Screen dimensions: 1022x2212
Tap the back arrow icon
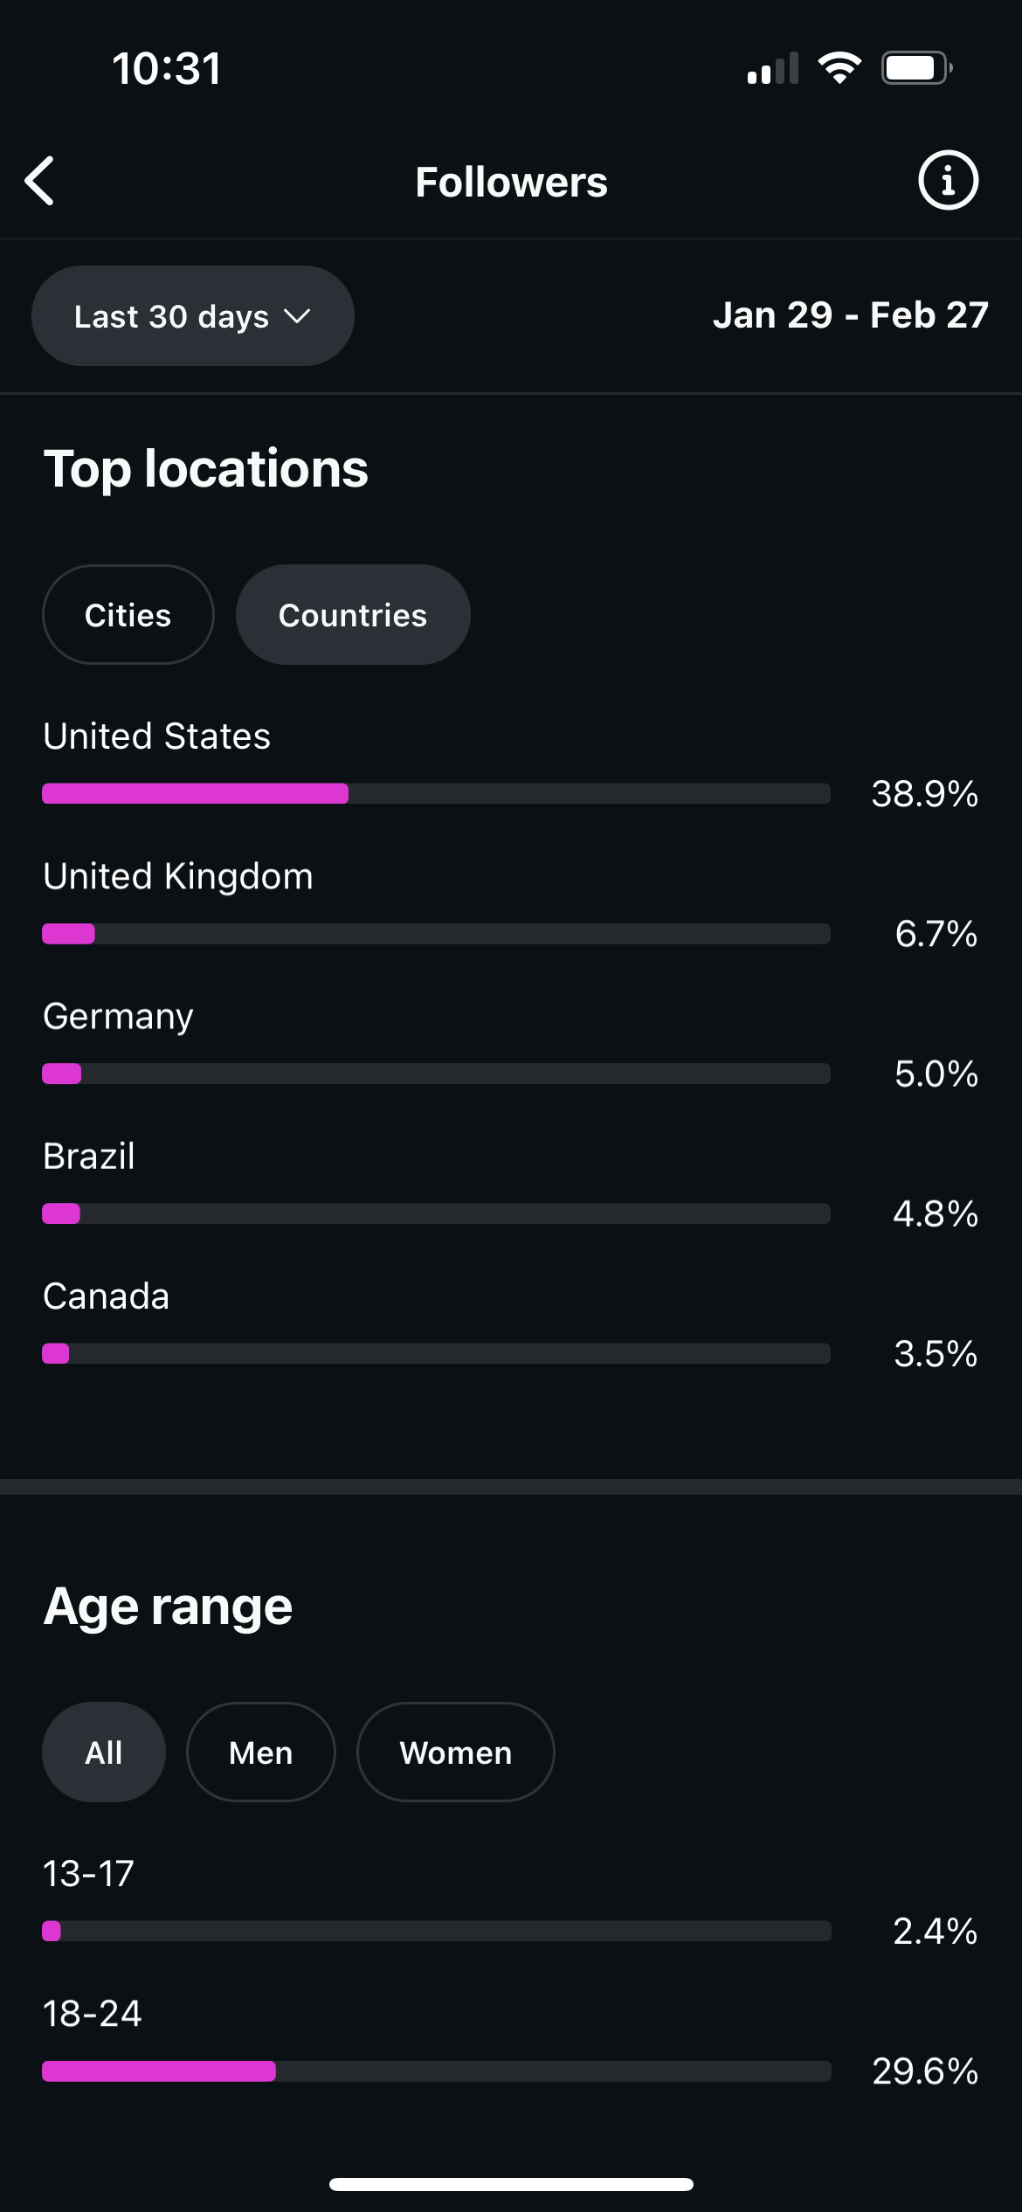[40, 181]
